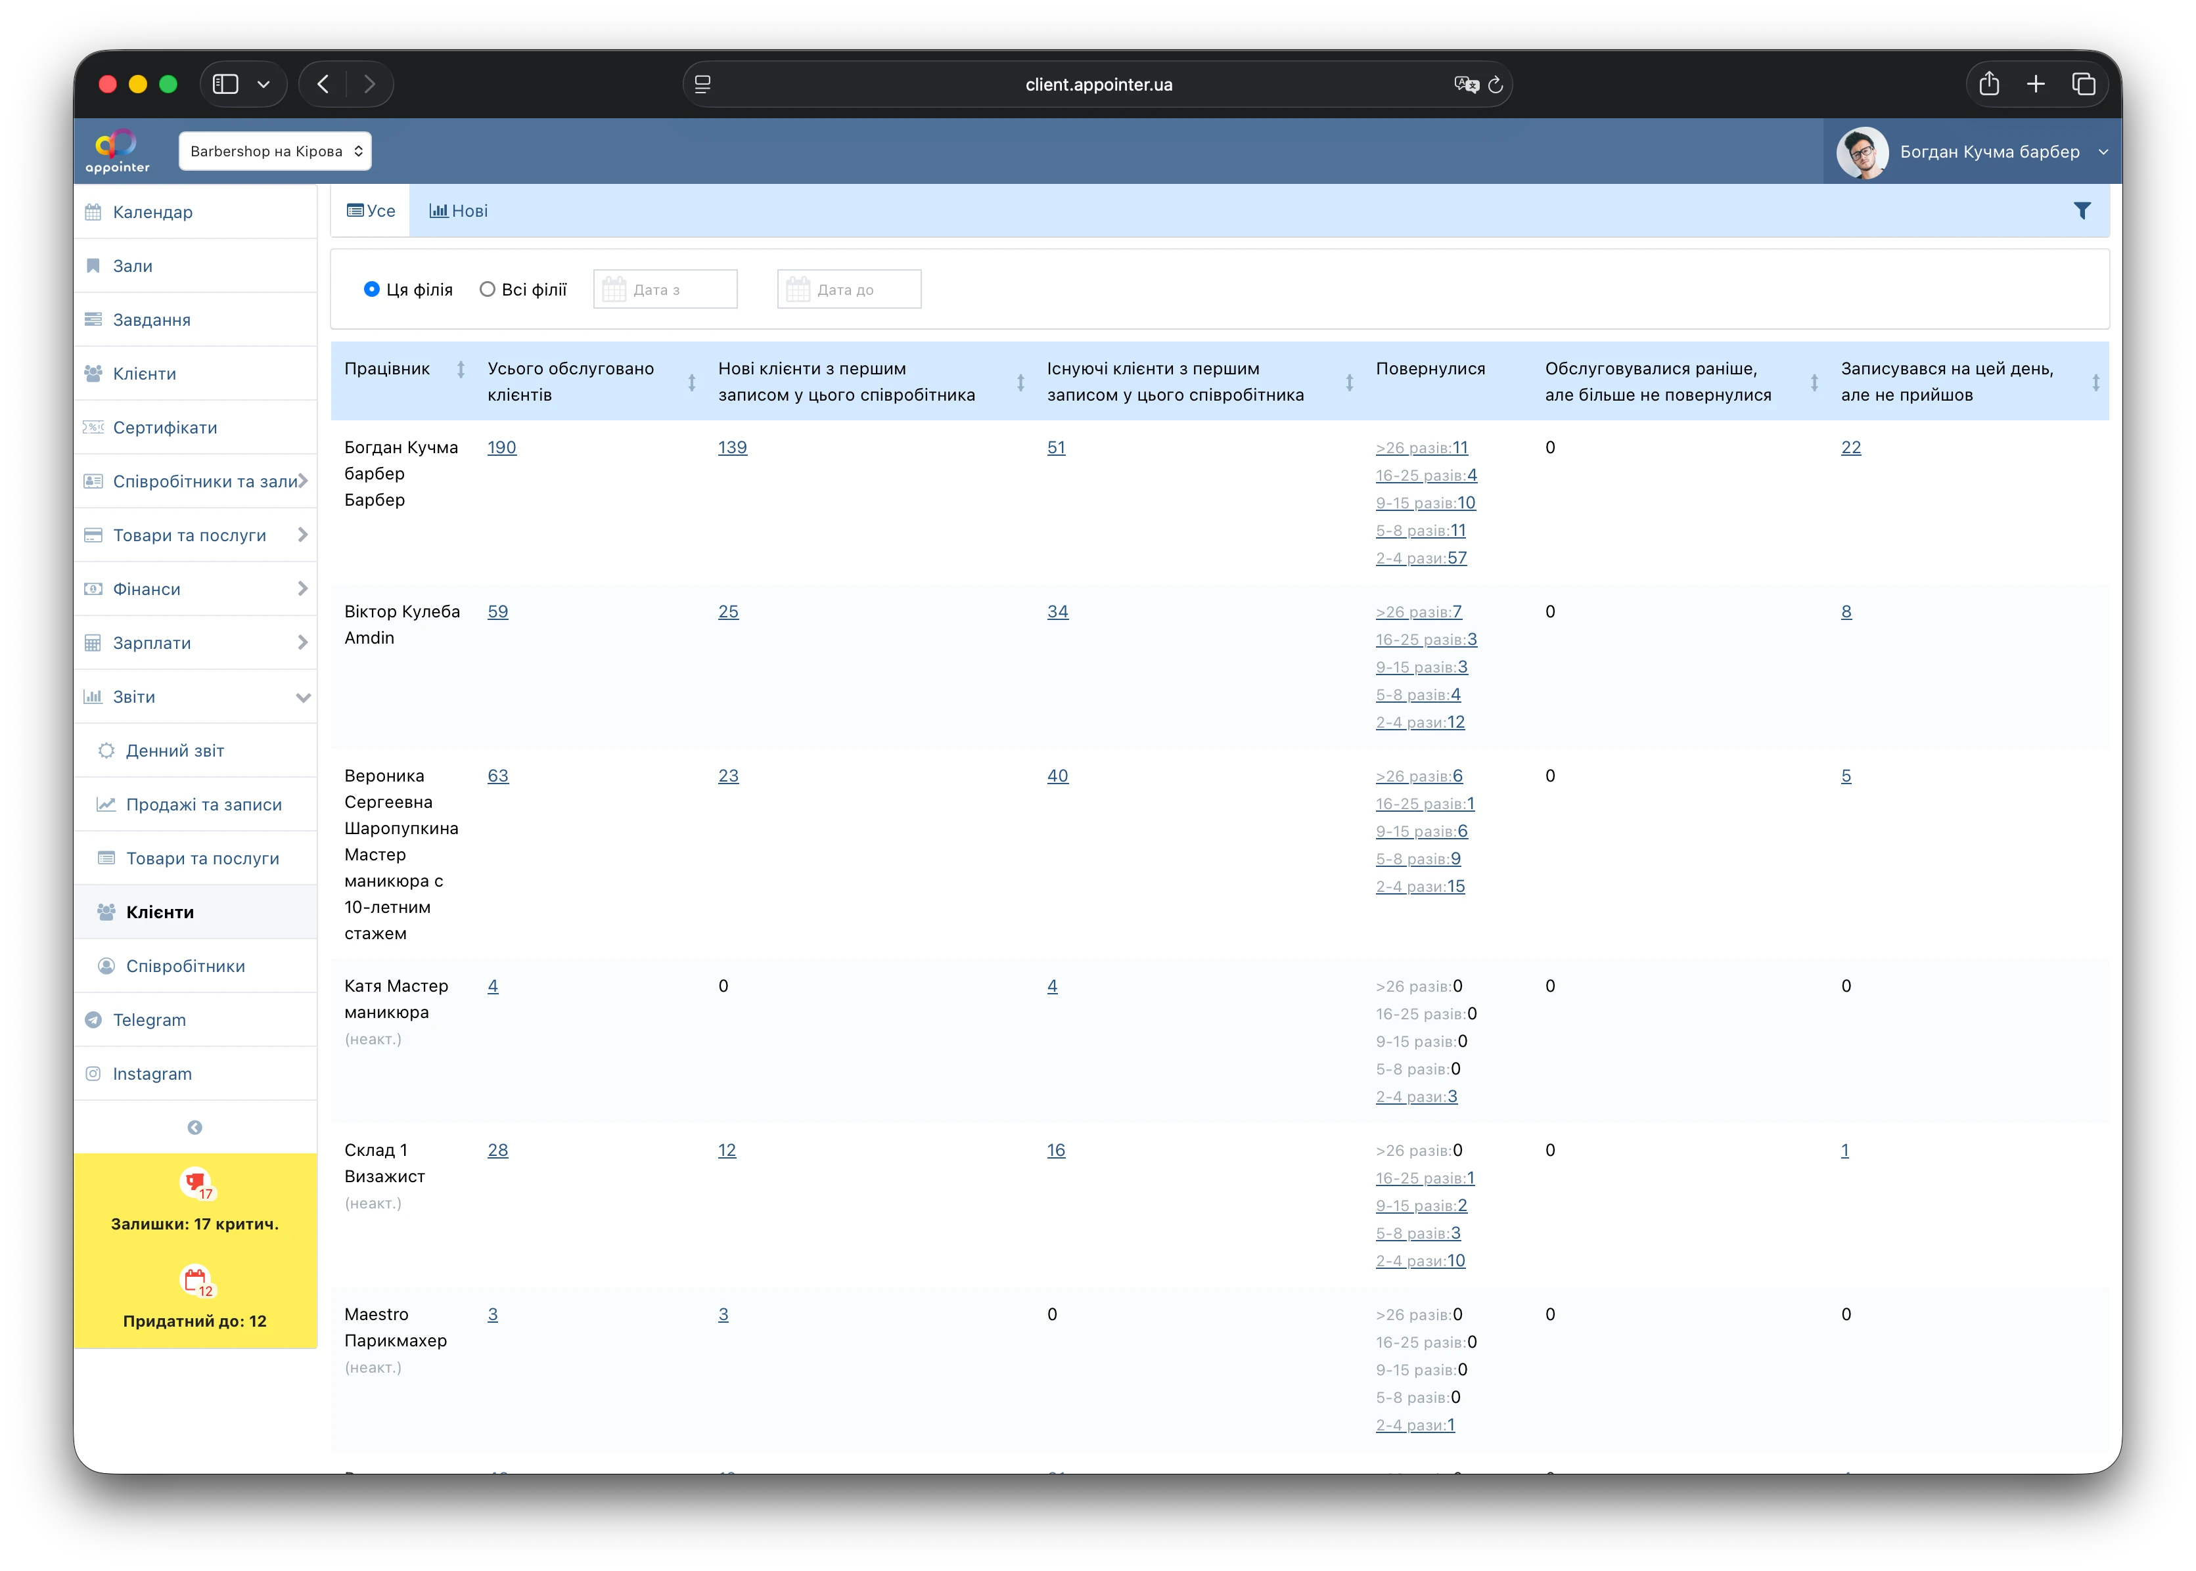The image size is (2196, 1571).
Task: Open the Богдан Кучма барбер user menu
Action: [x=1973, y=152]
